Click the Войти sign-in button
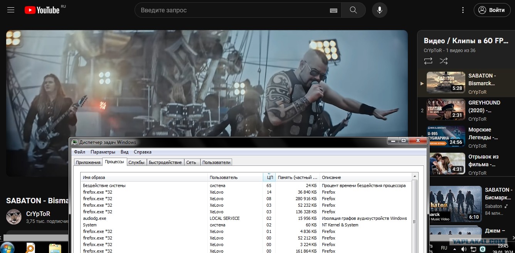This screenshot has height=253, width=515. coord(492,10)
